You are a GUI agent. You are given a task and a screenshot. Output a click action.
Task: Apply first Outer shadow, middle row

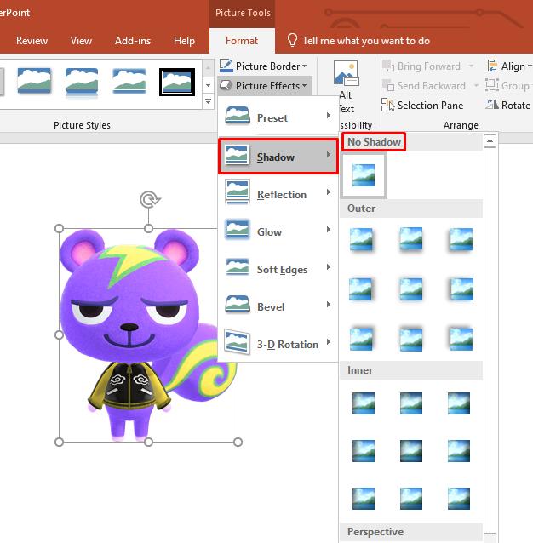click(362, 289)
